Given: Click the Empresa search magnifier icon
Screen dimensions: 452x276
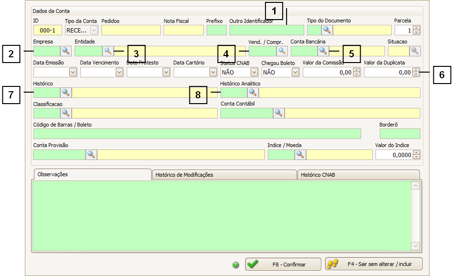Looking at the screenshot, I should (66, 51).
